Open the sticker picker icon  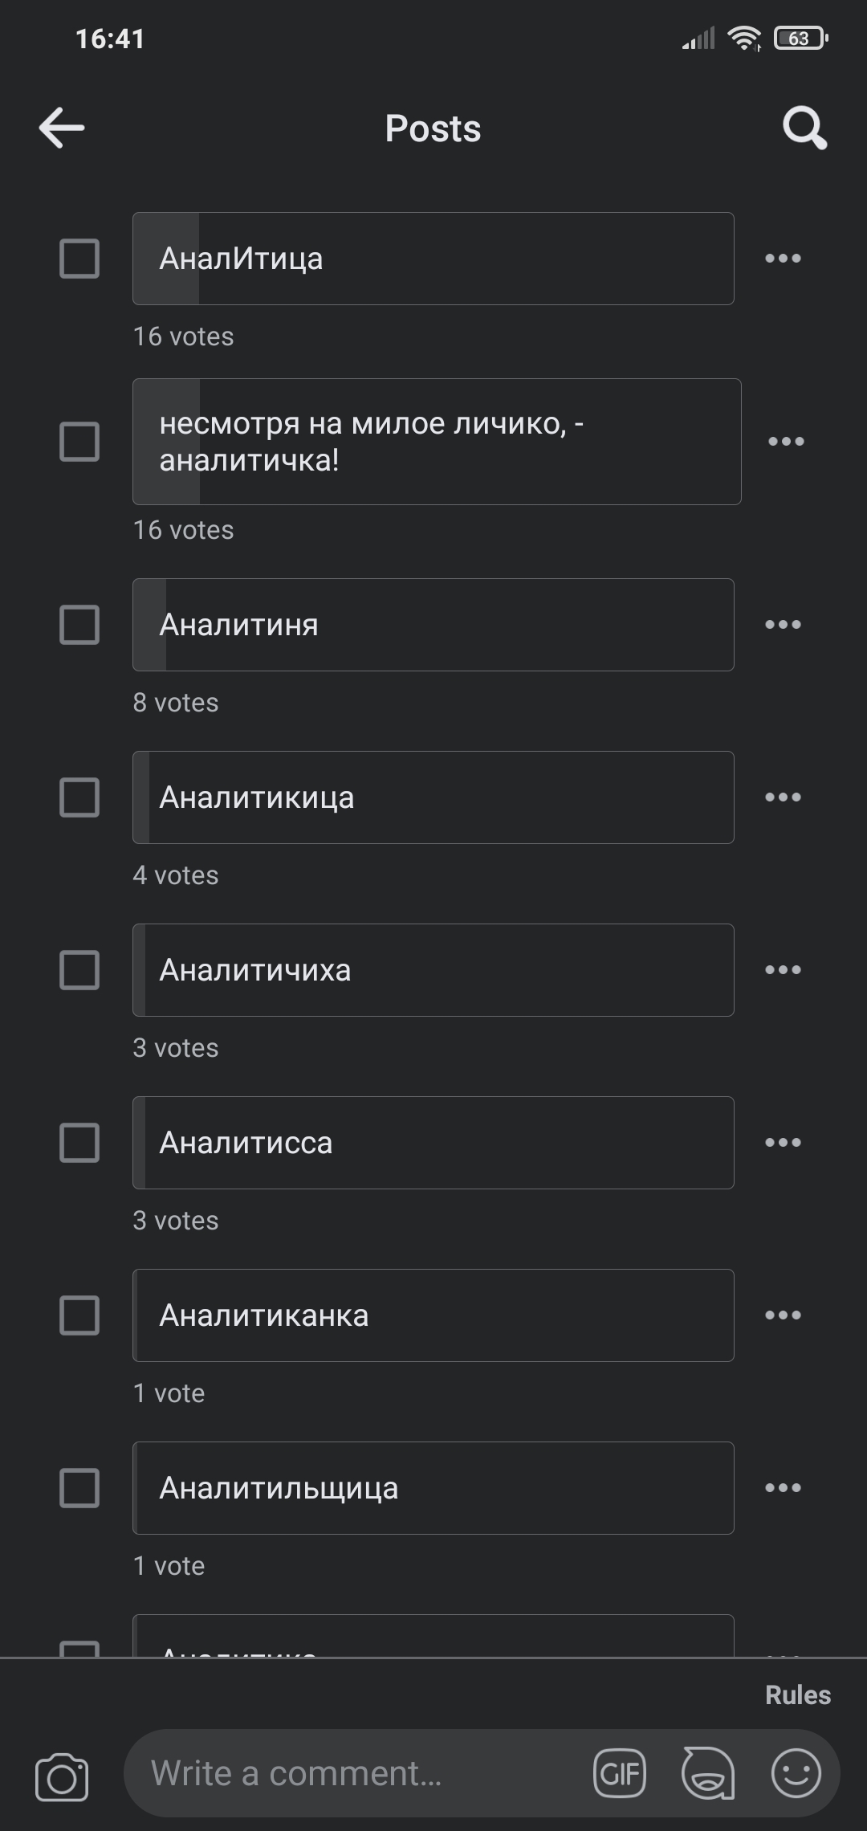[x=707, y=1772]
